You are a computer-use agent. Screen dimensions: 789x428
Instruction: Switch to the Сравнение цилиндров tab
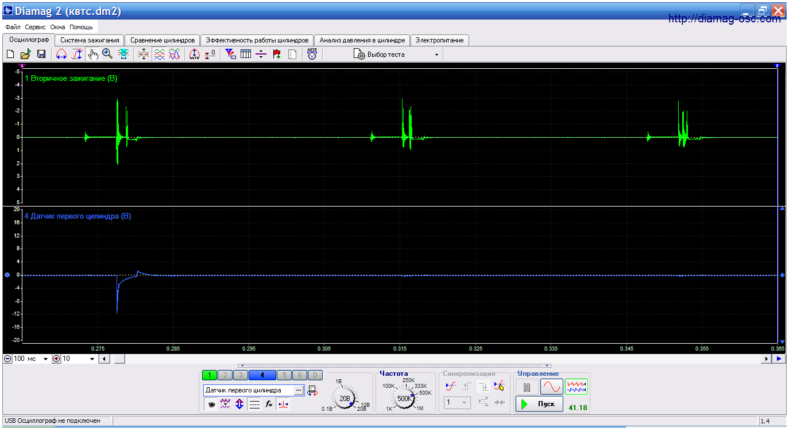pyautogui.click(x=163, y=40)
